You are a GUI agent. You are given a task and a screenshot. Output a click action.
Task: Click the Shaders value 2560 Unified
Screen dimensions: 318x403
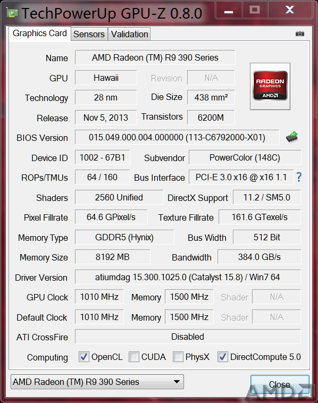[x=119, y=197]
